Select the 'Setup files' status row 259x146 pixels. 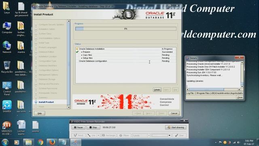[x=126, y=58]
